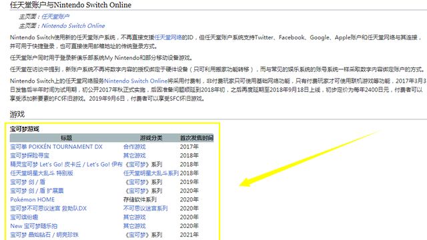Click the 游戏 section heading
Viewport: 427px width, 240px height.
[17, 114]
